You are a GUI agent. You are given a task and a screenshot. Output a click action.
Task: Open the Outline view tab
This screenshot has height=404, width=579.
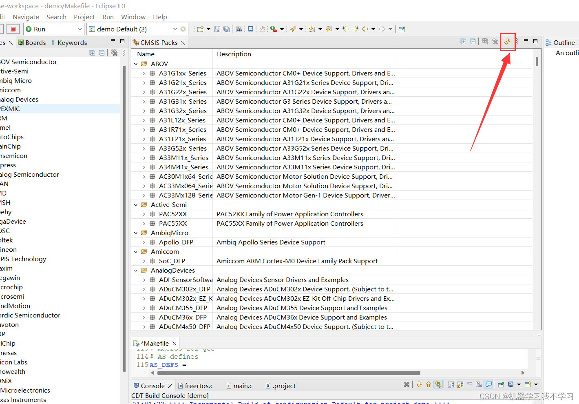pos(561,42)
